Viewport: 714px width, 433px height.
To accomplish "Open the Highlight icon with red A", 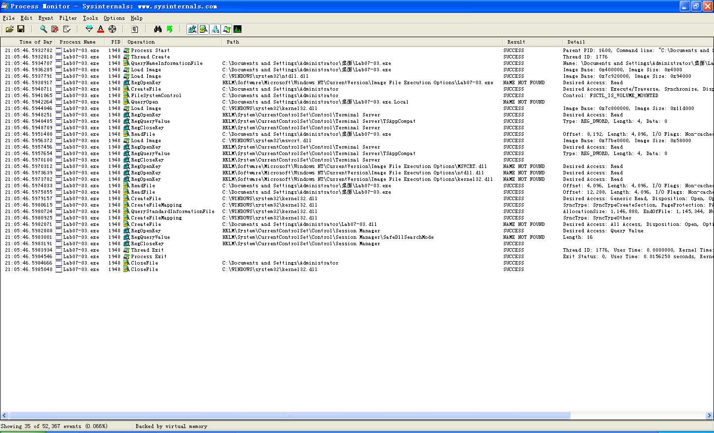I will [101, 29].
